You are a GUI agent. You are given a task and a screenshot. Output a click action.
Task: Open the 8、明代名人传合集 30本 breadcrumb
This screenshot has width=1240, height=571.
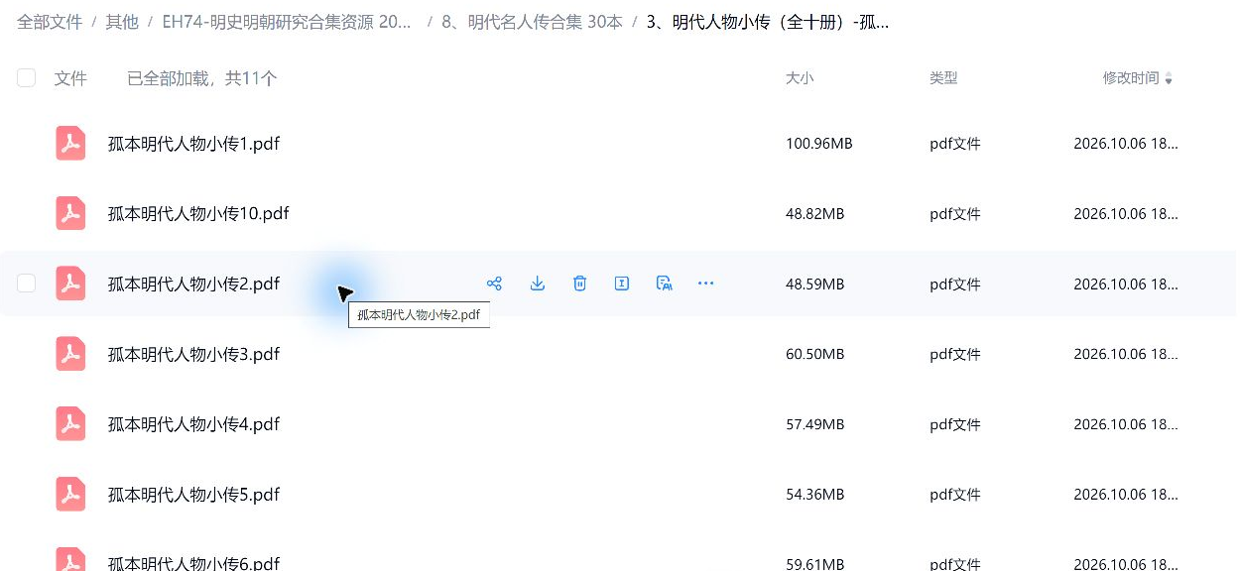pyautogui.click(x=532, y=22)
